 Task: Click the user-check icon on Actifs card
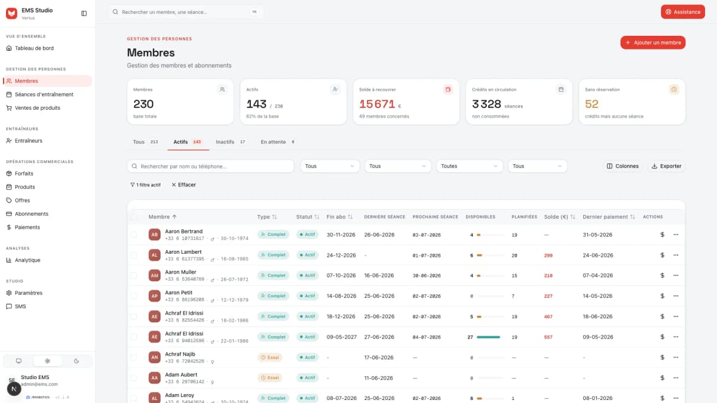click(335, 90)
